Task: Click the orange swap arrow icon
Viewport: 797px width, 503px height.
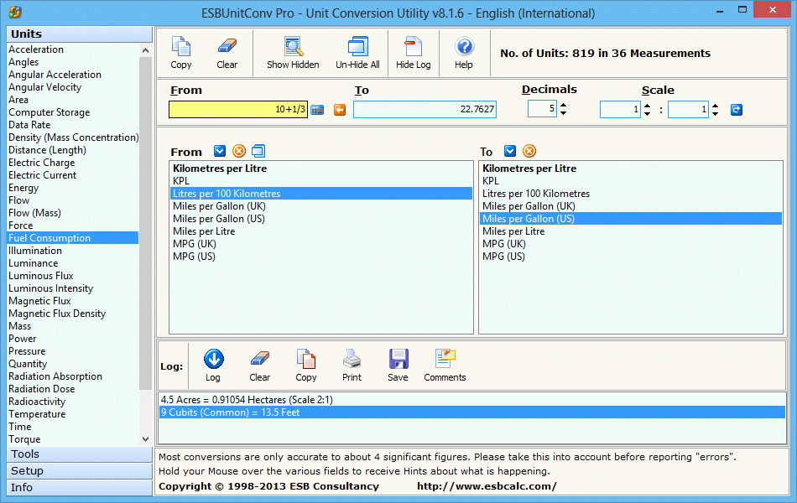Action: [x=340, y=110]
